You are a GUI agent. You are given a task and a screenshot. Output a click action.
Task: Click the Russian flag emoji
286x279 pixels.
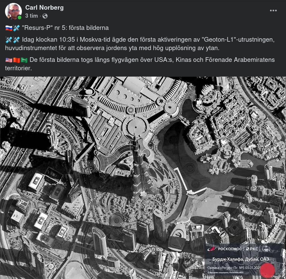(x=8, y=28)
